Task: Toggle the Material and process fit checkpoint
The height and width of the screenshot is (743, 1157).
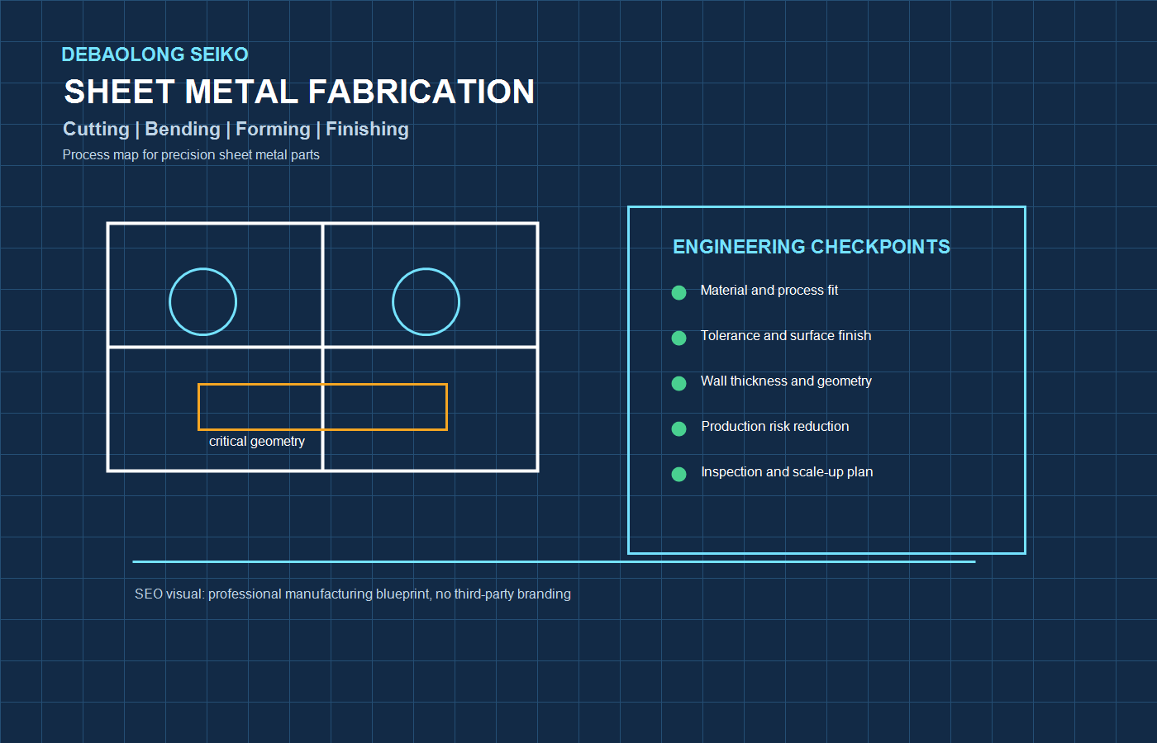Action: pyautogui.click(x=769, y=291)
